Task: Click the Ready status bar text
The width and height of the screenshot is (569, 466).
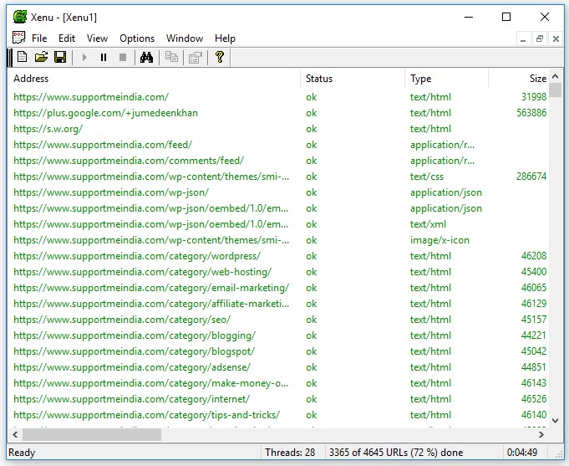Action: pyautogui.click(x=22, y=453)
